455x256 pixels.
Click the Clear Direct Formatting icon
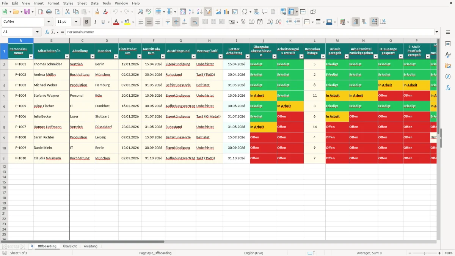[106, 12]
